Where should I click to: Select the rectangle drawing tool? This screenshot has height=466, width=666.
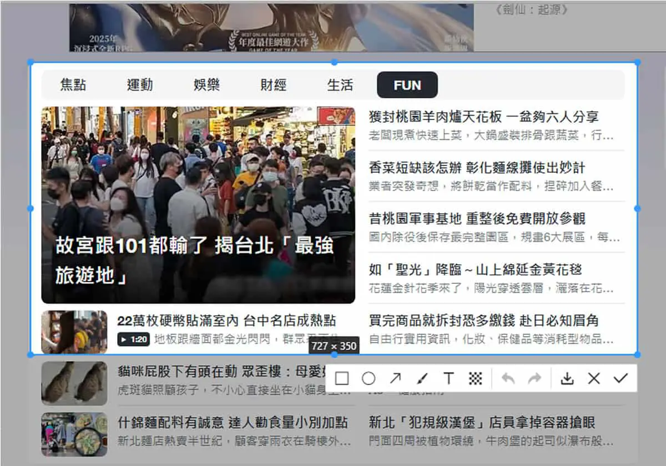pos(342,379)
